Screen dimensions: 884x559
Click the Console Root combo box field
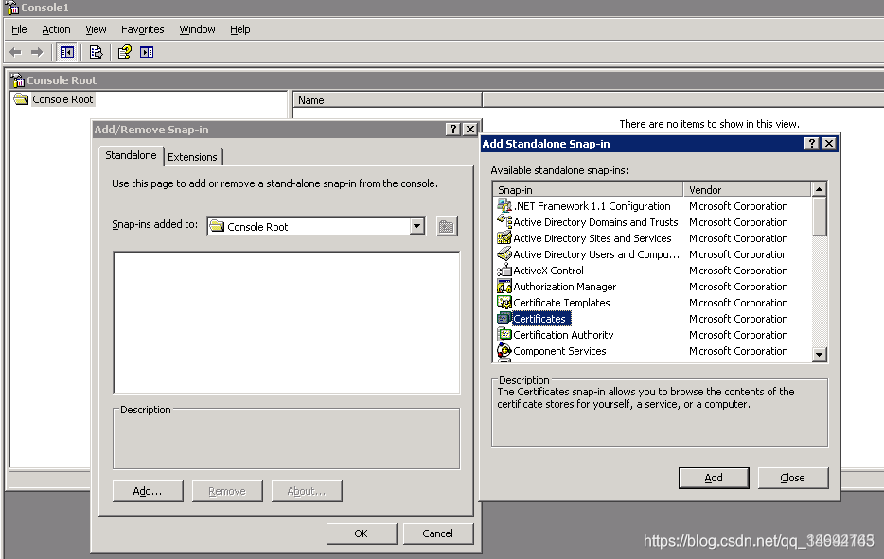pos(316,226)
